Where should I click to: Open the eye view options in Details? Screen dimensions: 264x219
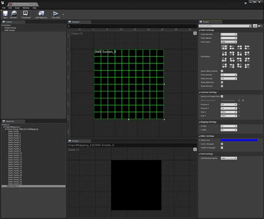(260, 26)
